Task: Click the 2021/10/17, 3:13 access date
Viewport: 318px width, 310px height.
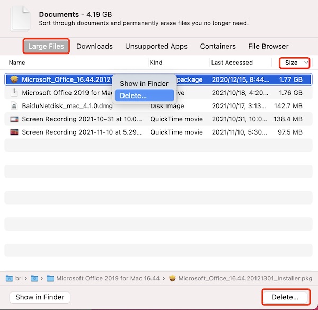Action: click(239, 106)
